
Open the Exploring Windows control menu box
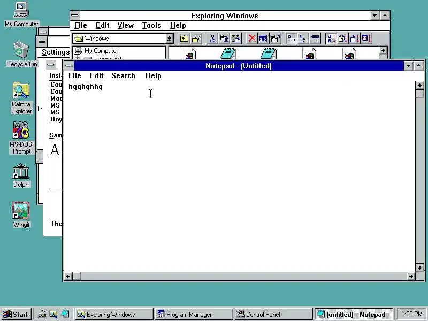click(75, 16)
